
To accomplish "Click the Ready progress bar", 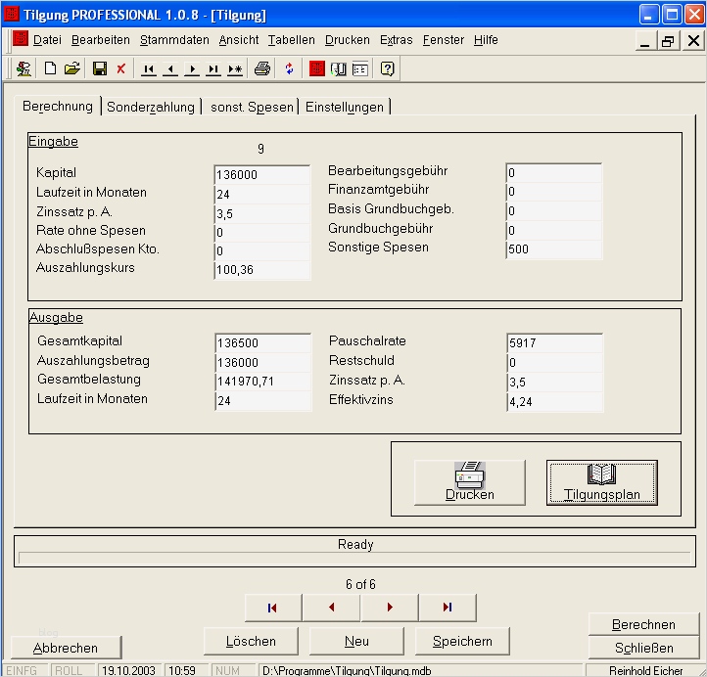I will [354, 558].
